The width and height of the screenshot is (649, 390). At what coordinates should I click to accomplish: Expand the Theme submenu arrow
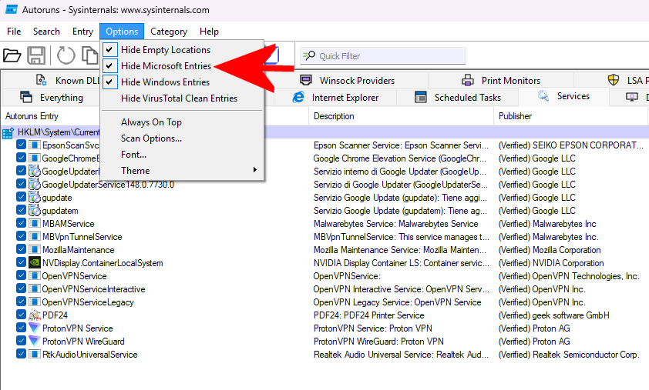[x=254, y=170]
